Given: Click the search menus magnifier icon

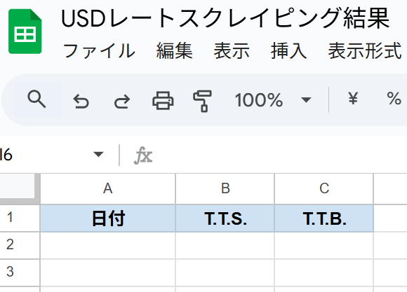Looking at the screenshot, I should point(37,99).
